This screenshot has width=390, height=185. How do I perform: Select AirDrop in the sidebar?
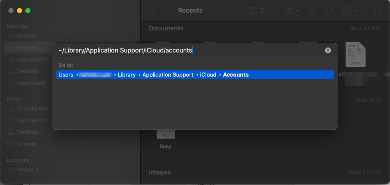point(27,36)
